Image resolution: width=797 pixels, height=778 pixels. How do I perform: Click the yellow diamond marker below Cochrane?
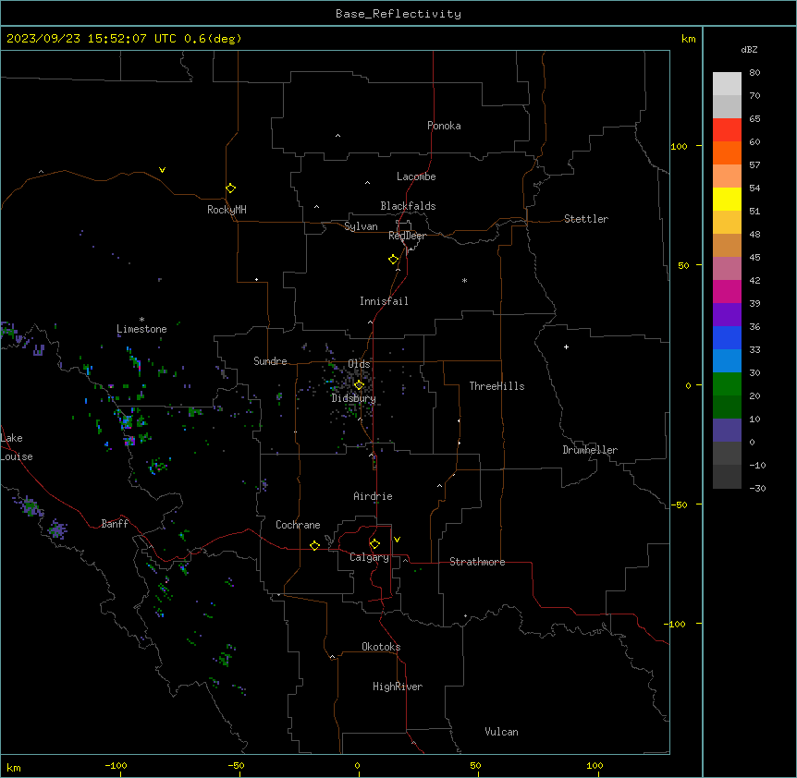[314, 545]
